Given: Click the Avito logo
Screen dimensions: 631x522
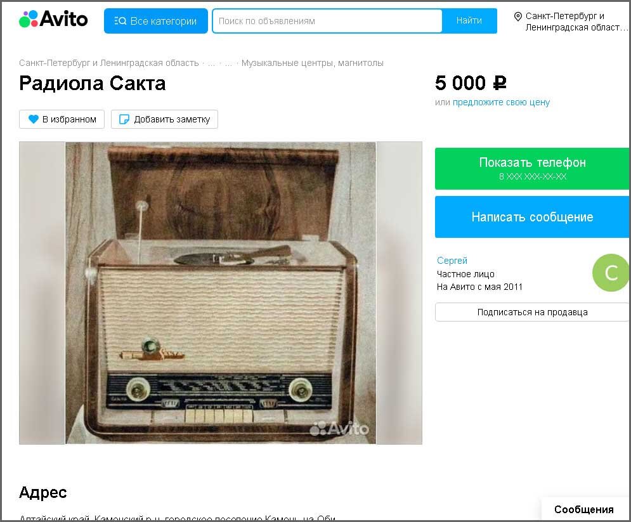Looking at the screenshot, I should point(53,19).
